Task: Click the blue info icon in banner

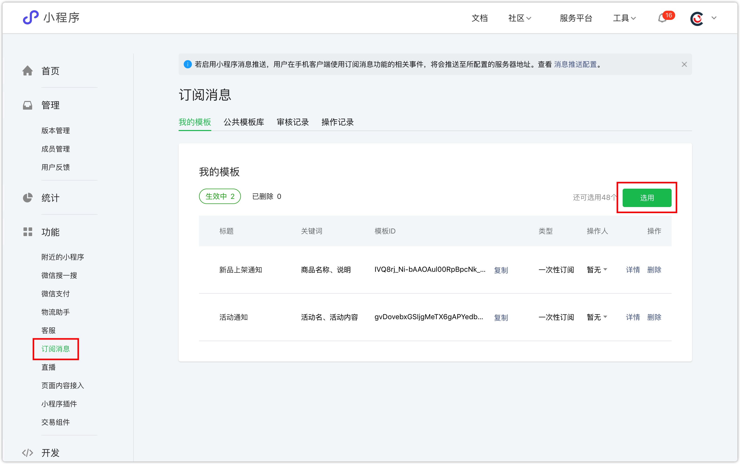Action: 188,64
